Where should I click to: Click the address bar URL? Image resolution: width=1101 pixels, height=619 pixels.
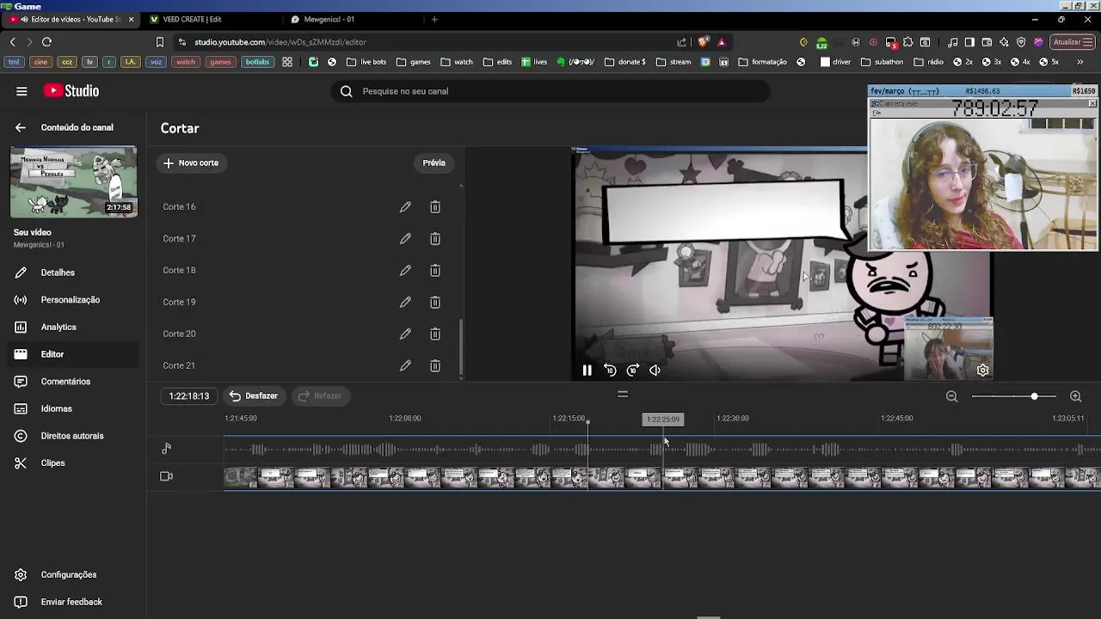click(x=280, y=42)
